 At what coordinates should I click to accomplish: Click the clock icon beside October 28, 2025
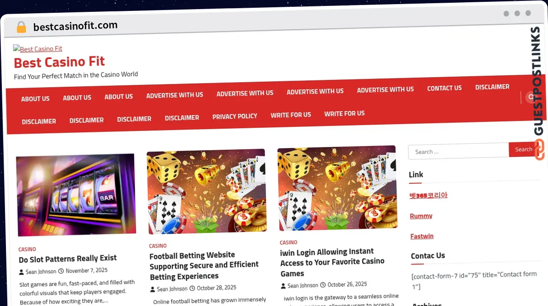point(192,288)
